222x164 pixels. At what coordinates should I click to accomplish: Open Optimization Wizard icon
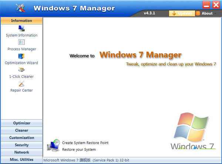[21, 56]
